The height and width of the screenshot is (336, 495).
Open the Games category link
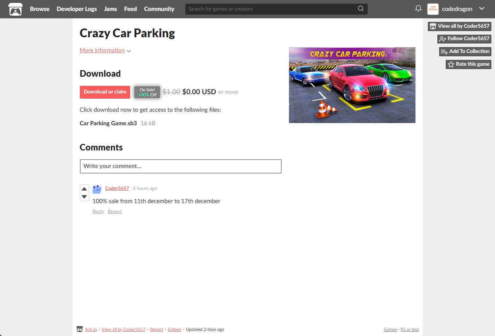coord(390,329)
